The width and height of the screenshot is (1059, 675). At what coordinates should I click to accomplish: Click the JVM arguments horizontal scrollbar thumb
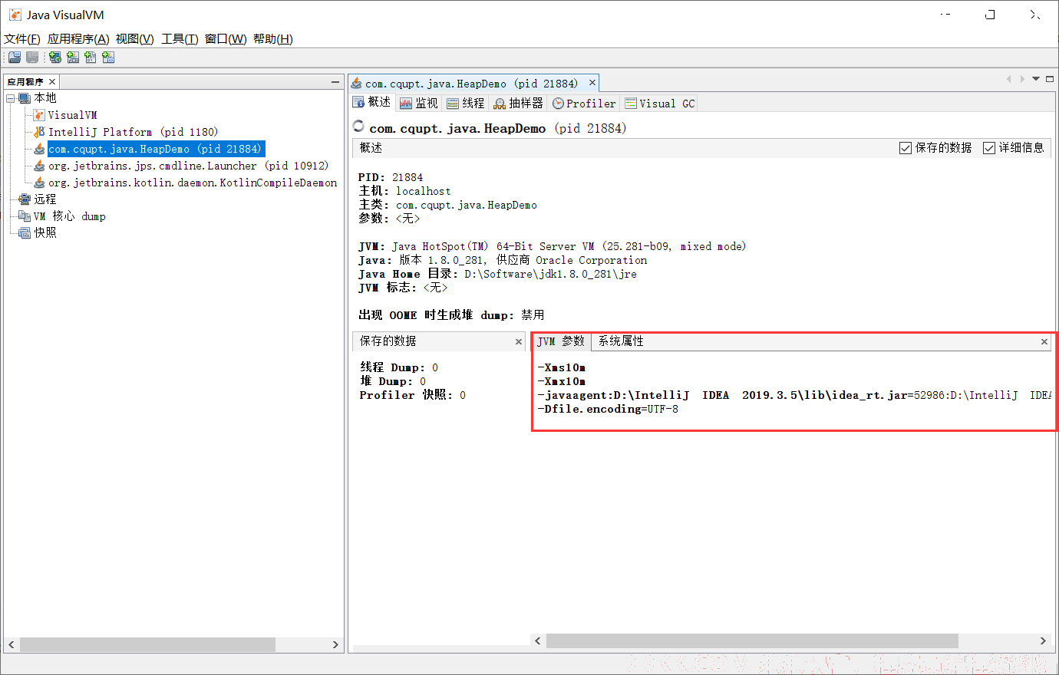pyautogui.click(x=752, y=640)
